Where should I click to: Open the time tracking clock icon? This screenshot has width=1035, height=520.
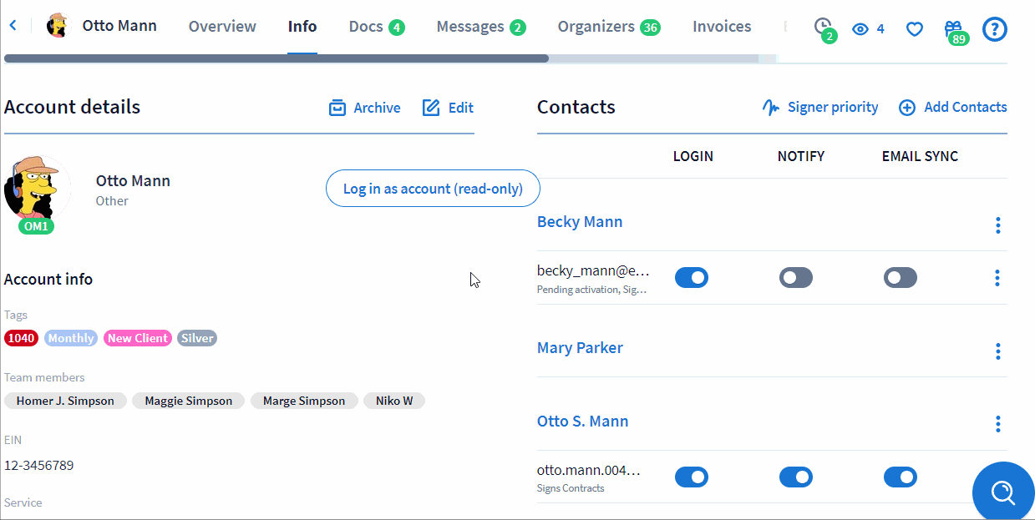click(823, 27)
